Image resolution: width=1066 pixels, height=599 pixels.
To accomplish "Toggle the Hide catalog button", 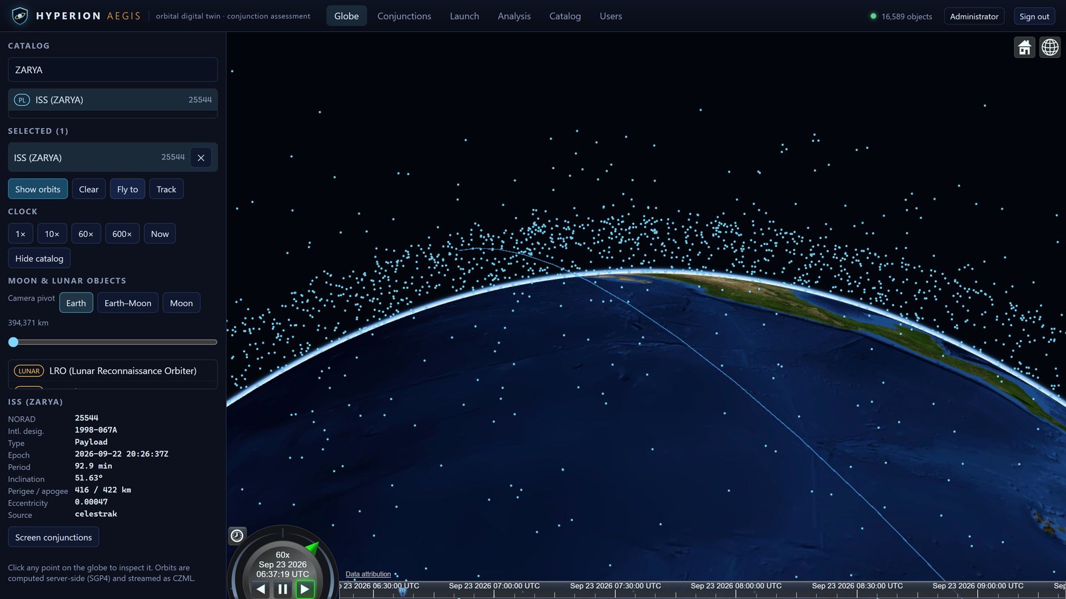I will (x=39, y=258).
